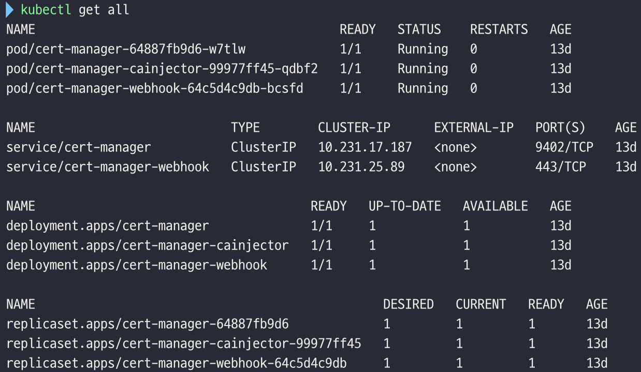Select replicaset.apps/cert-manager-webhook-64c5d4c9db name
This screenshot has height=372, width=641.
[x=177, y=363]
